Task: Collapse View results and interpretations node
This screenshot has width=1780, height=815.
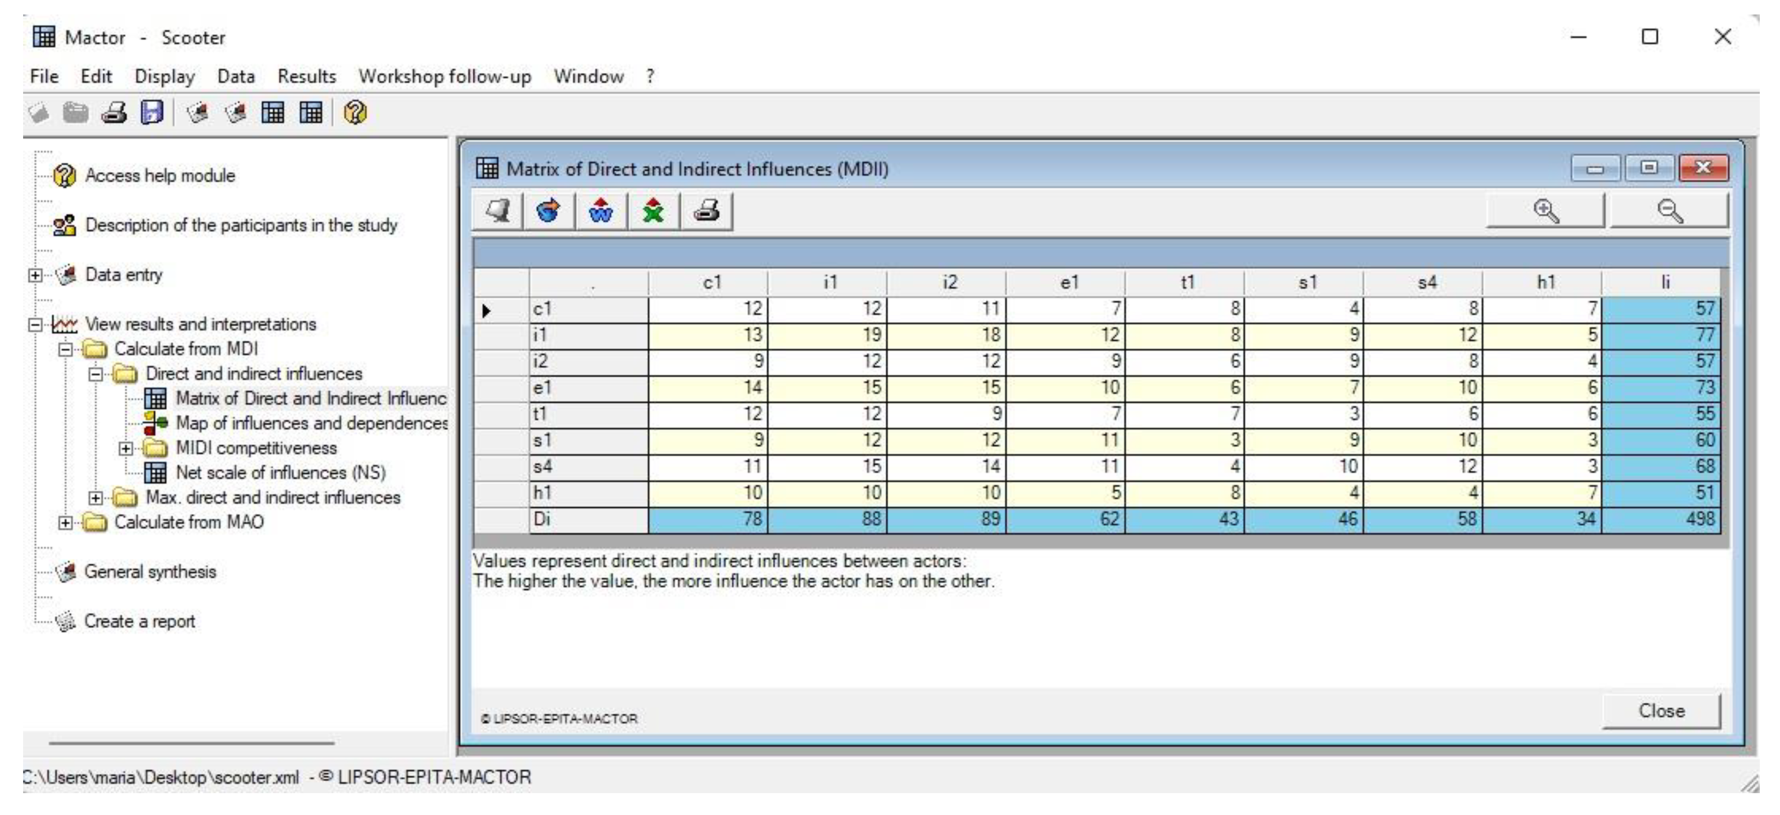Action: point(35,324)
